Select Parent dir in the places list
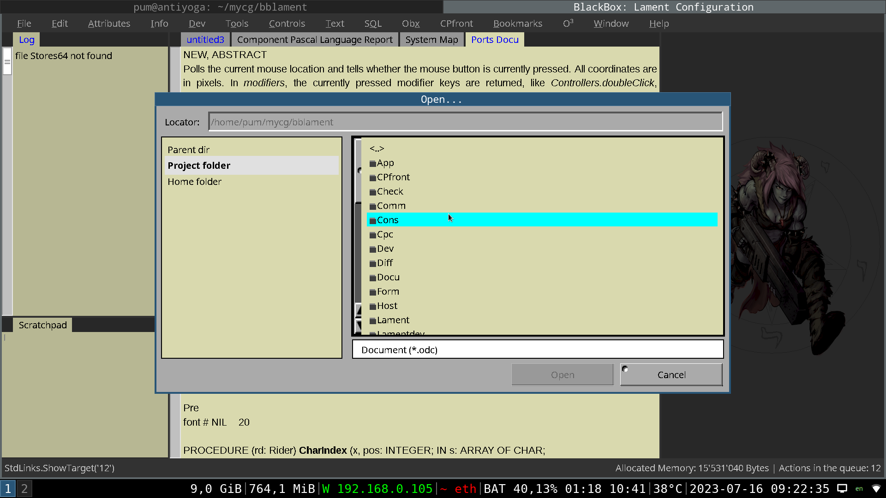The height and width of the screenshot is (498, 886). pos(188,150)
